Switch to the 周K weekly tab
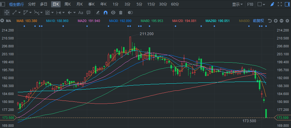Viewport: 291px width, 128px height. [x=68, y=4]
